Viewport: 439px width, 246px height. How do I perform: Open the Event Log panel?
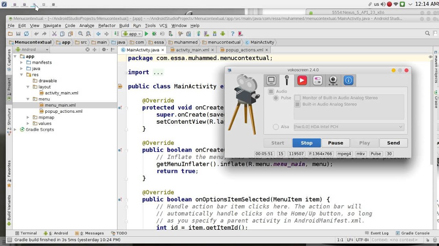[x=376, y=233]
